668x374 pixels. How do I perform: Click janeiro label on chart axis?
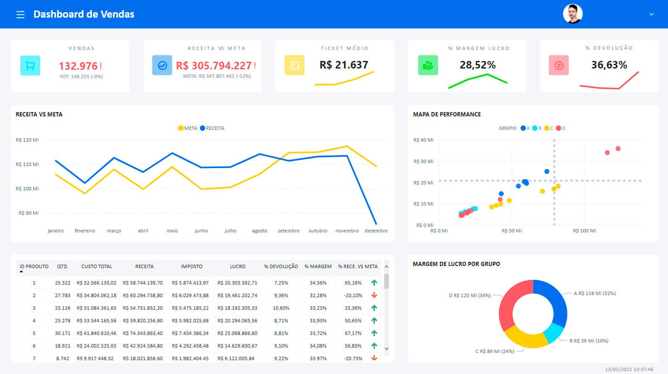point(55,231)
